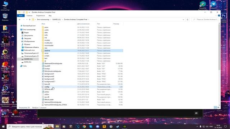Viewport: 230px width, 129px height.
Task: Open Music in sidebar
Action: pos(27,44)
